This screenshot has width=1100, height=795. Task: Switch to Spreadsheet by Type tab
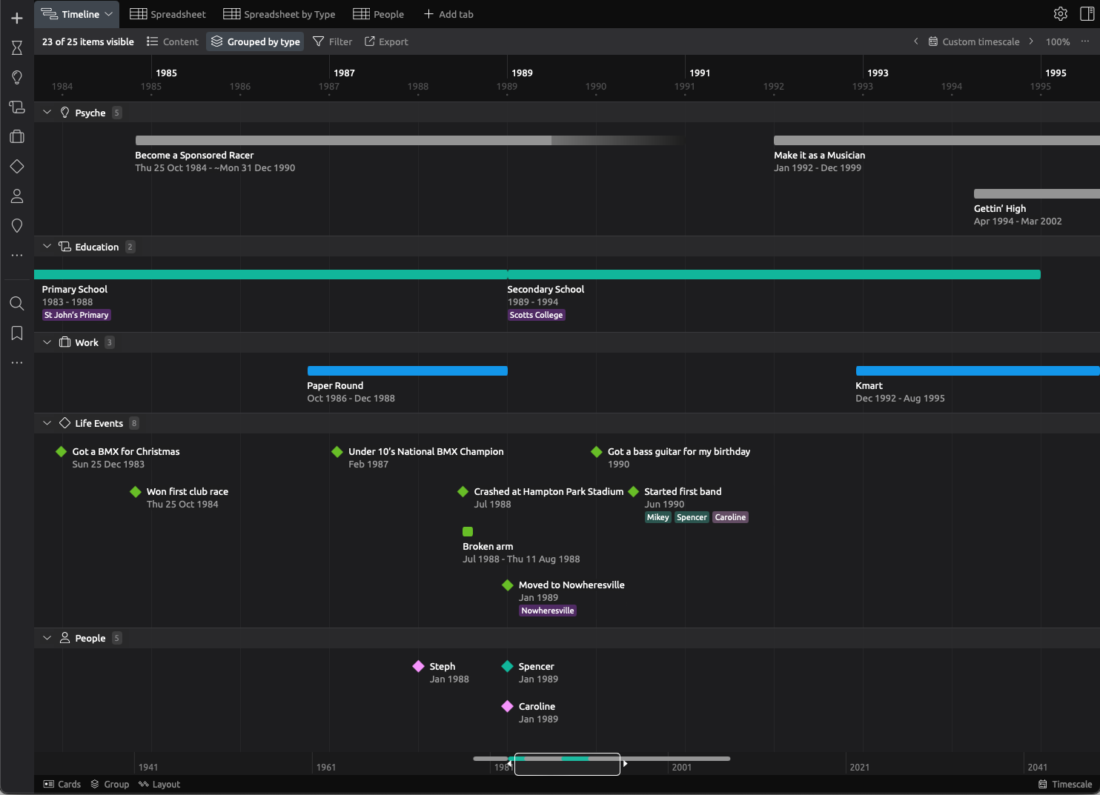(x=279, y=14)
